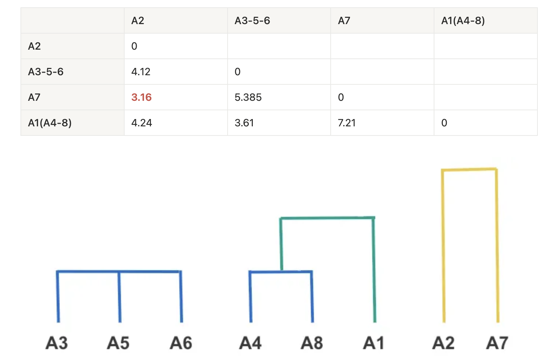
Task: Select the A1(A4-8) row header
Action: point(50,123)
